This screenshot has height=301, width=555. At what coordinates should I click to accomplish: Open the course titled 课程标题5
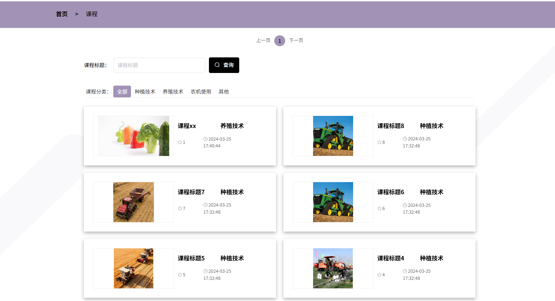coord(191,258)
